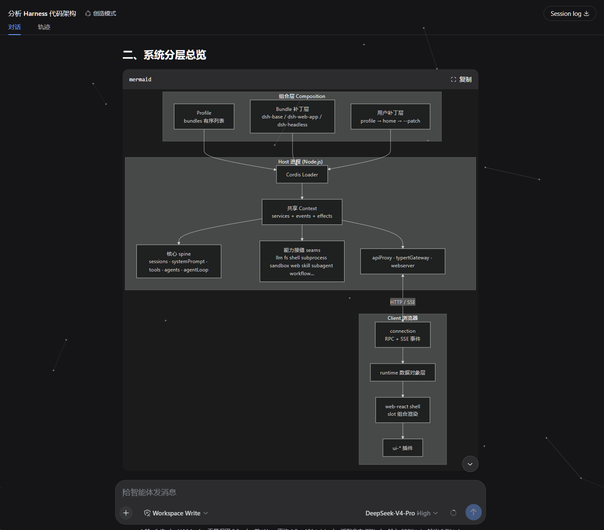Click the loading spinner icon beside send
Viewport: 604px width, 530px height.
point(453,513)
